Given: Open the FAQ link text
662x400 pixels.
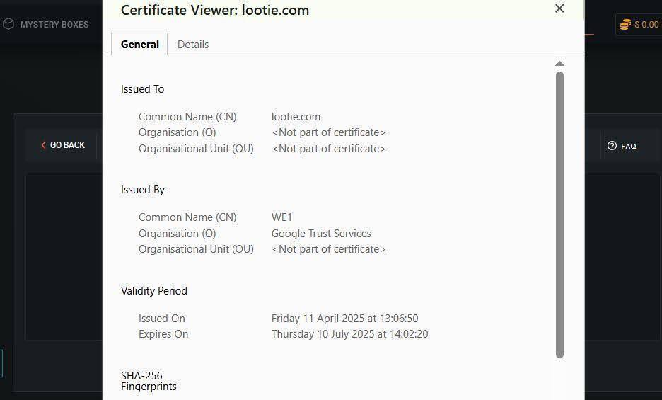Looking at the screenshot, I should click(628, 146).
